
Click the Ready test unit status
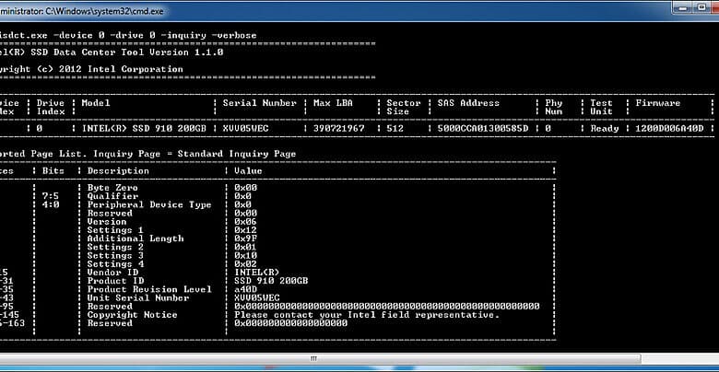pyautogui.click(x=605, y=129)
